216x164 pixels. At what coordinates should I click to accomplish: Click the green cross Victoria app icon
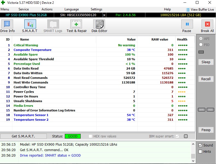3,2
